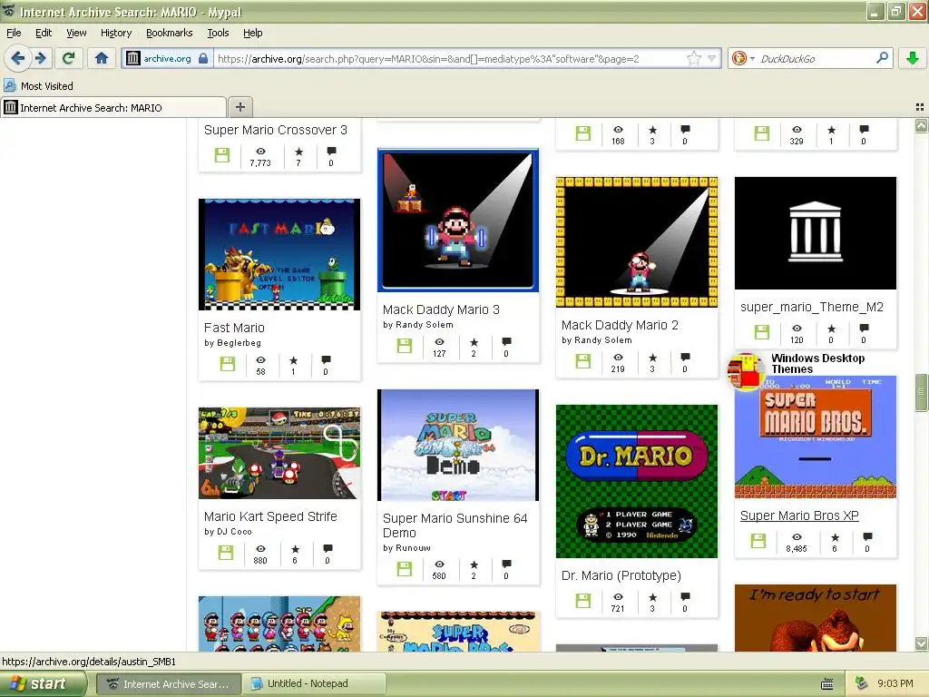Click the Fast Mario thumbnail image
929x697 pixels.
pyautogui.click(x=279, y=254)
